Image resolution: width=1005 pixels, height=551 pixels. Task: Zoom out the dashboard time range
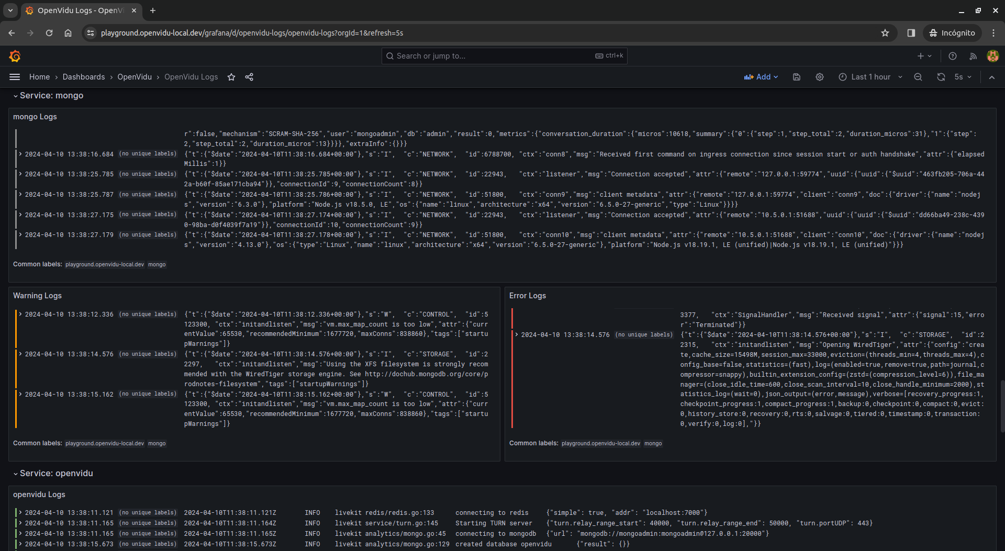point(918,77)
